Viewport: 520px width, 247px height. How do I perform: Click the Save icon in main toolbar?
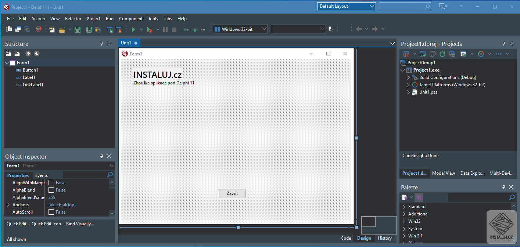click(x=78, y=29)
